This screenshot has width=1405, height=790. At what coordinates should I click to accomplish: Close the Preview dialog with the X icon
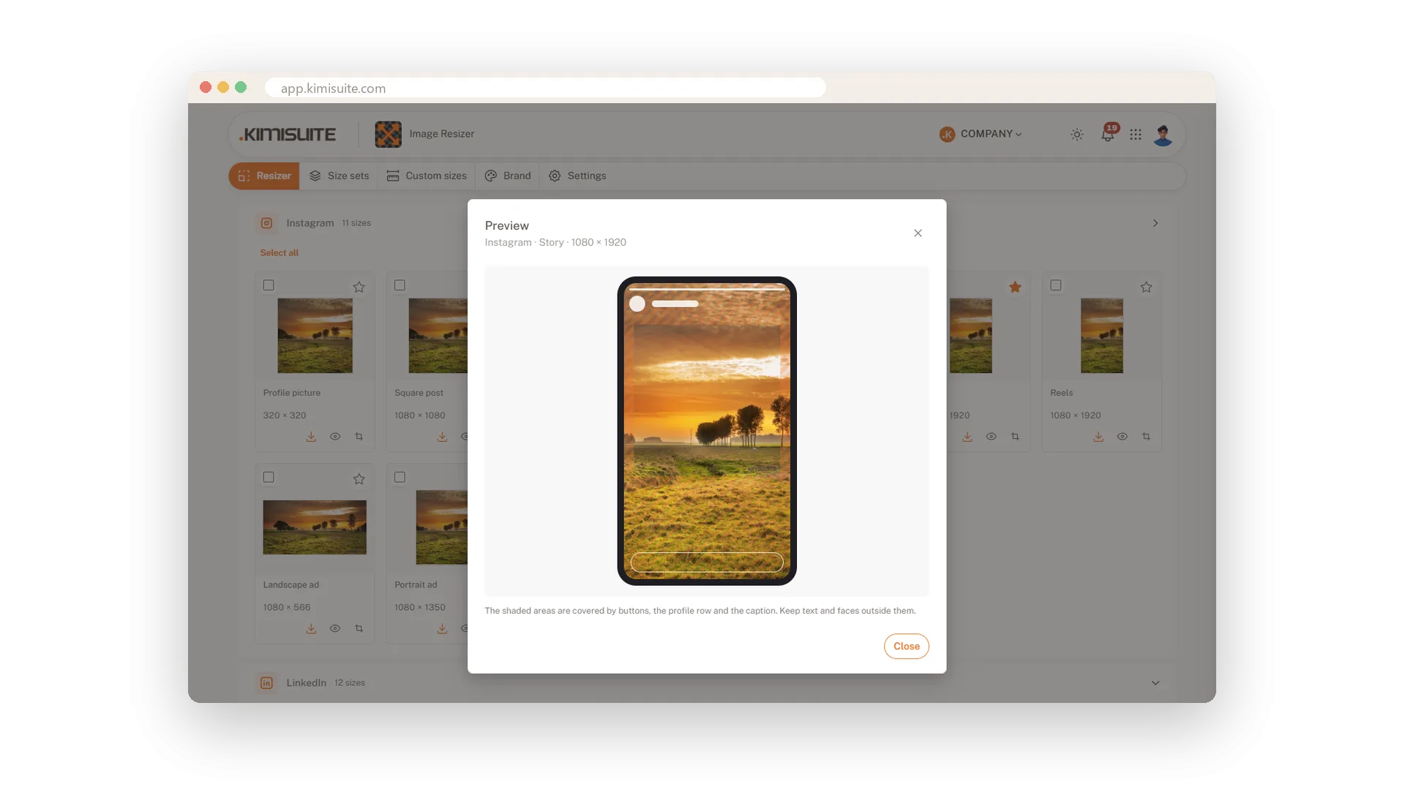tap(918, 233)
